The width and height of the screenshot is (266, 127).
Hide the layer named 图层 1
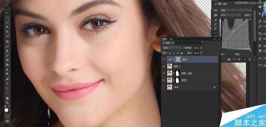[164, 80]
